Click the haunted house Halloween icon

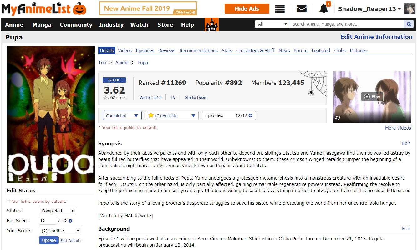[211, 24]
